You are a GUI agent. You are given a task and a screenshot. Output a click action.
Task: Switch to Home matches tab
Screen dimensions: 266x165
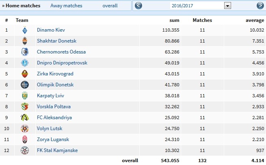pyautogui.click(x=21, y=6)
